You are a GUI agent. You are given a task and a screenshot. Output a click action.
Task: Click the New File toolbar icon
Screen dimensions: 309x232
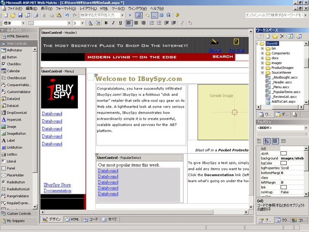(5, 15)
